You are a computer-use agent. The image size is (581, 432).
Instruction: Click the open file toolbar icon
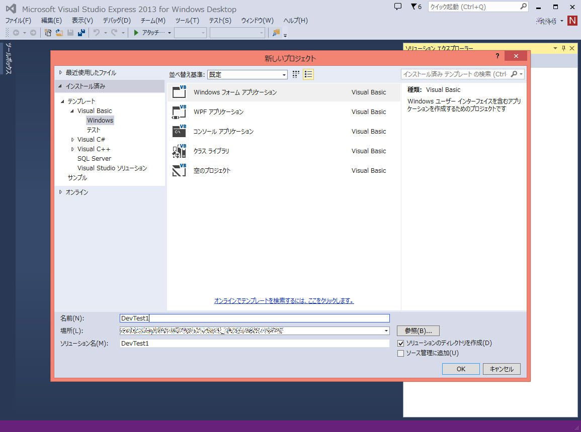(x=59, y=33)
